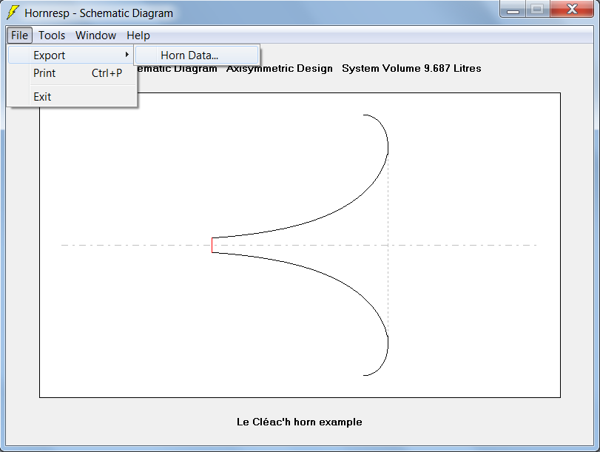Select Export in the File menu
This screenshot has width=600, height=452.
(71, 55)
